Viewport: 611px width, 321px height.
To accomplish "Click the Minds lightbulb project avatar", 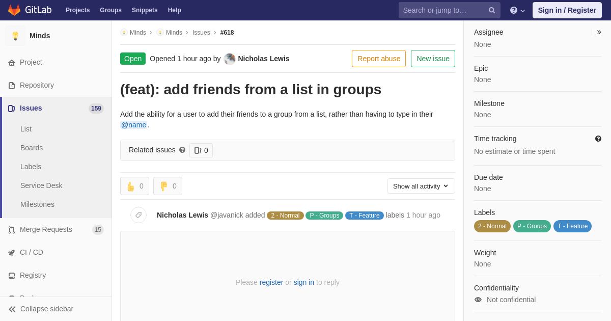I will tap(15, 36).
